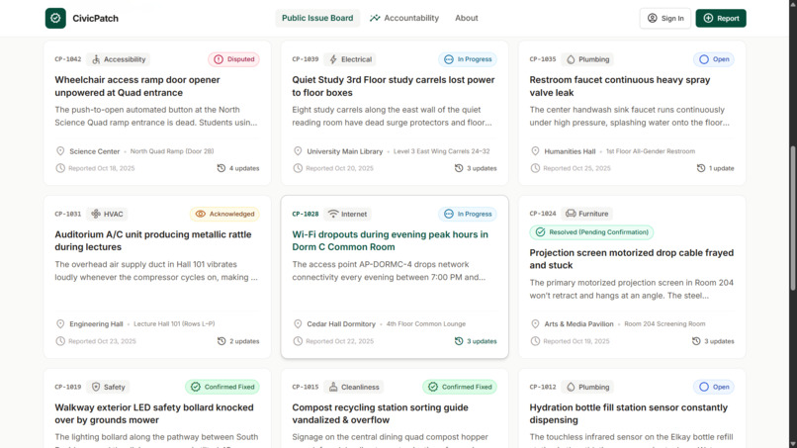Click the Acknowledged eye badge on CP-1031
The width and height of the screenshot is (797, 448).
point(224,214)
